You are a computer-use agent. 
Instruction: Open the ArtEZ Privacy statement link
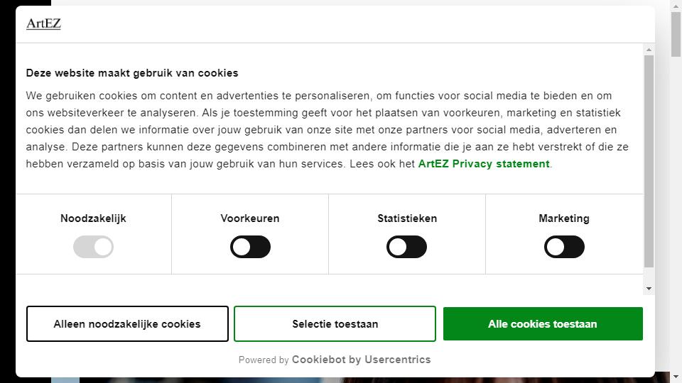(x=484, y=164)
